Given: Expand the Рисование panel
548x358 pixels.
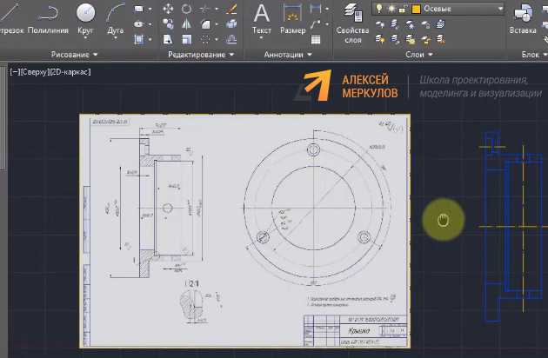Looking at the screenshot, I should point(75,55).
